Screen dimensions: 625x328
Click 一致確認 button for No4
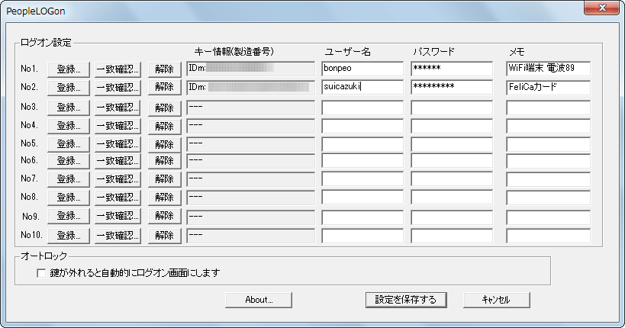click(118, 127)
